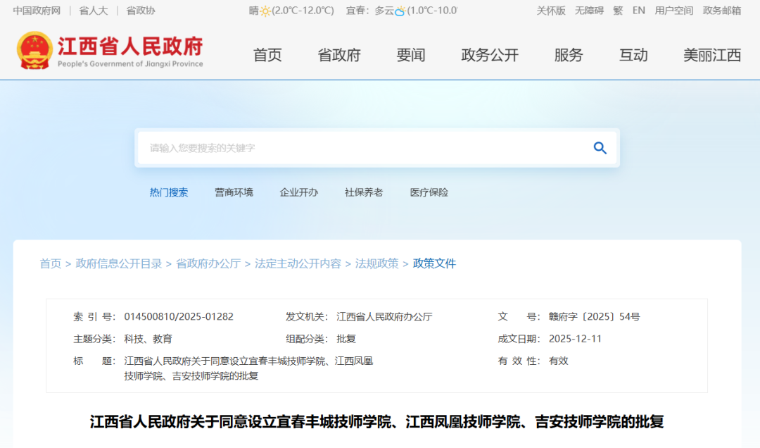760x448 pixels.
Task: Switch to traditional Chinese with 繁
Action: click(x=618, y=11)
